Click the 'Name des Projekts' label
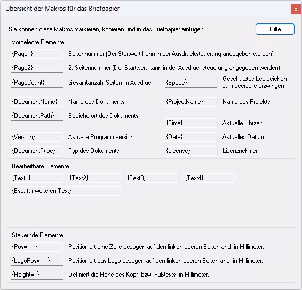Viewport: 302px width, 290px height. 247,102
